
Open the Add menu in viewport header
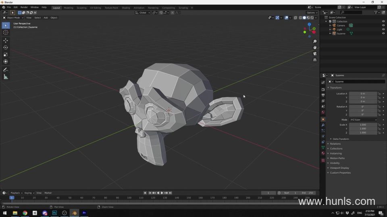[x=46, y=18]
